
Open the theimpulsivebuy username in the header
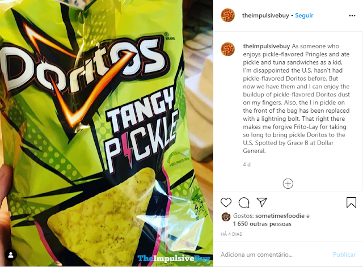(265, 15)
